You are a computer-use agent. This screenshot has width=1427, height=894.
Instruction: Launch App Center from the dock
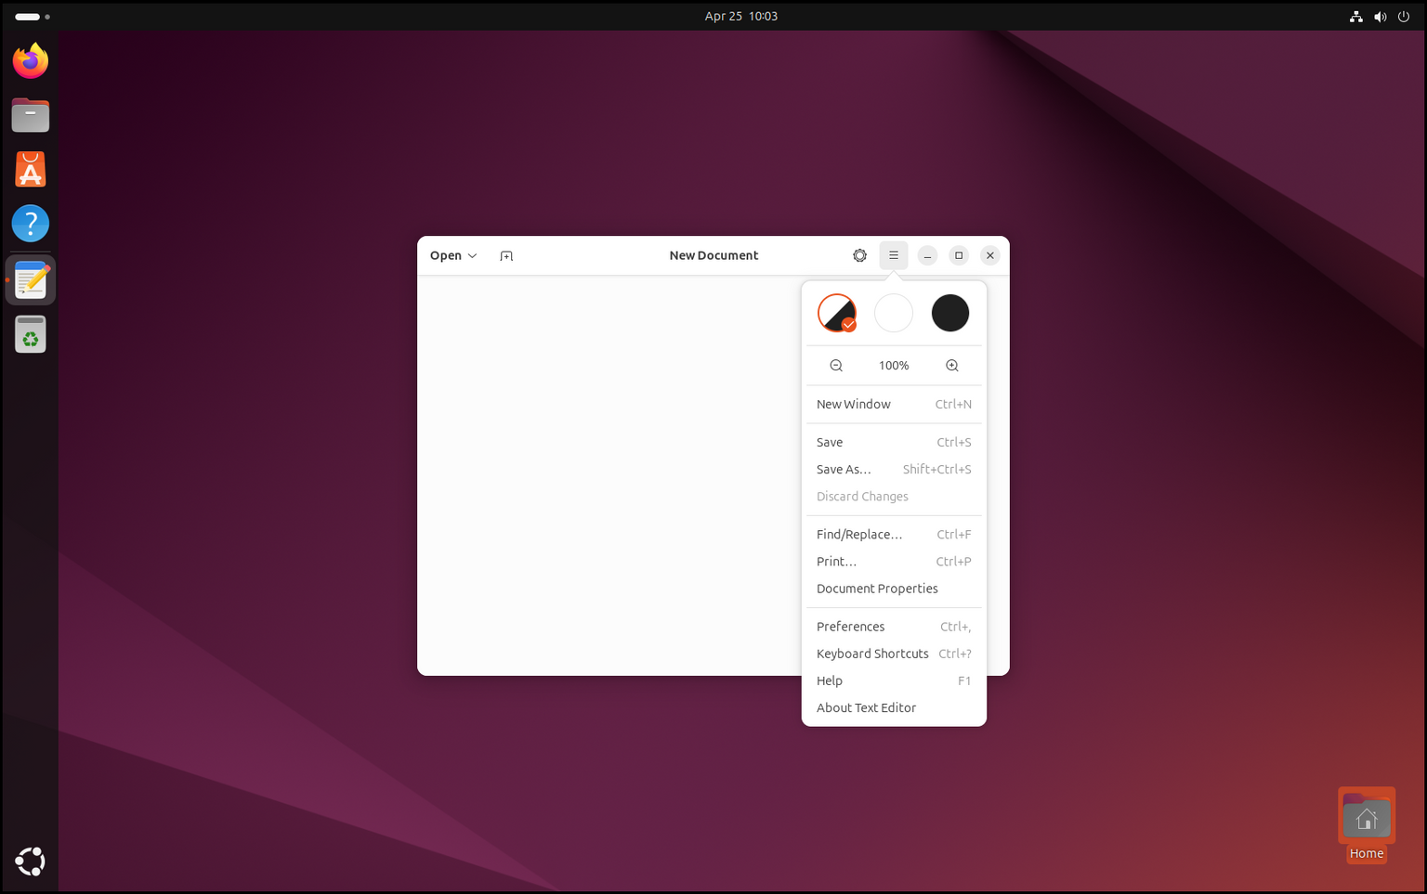[x=30, y=169]
